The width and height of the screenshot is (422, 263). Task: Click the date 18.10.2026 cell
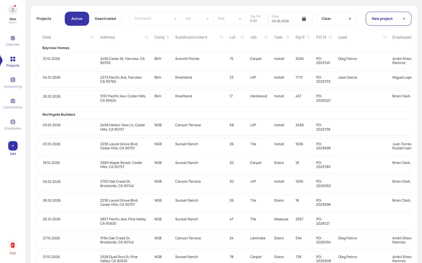point(51,163)
